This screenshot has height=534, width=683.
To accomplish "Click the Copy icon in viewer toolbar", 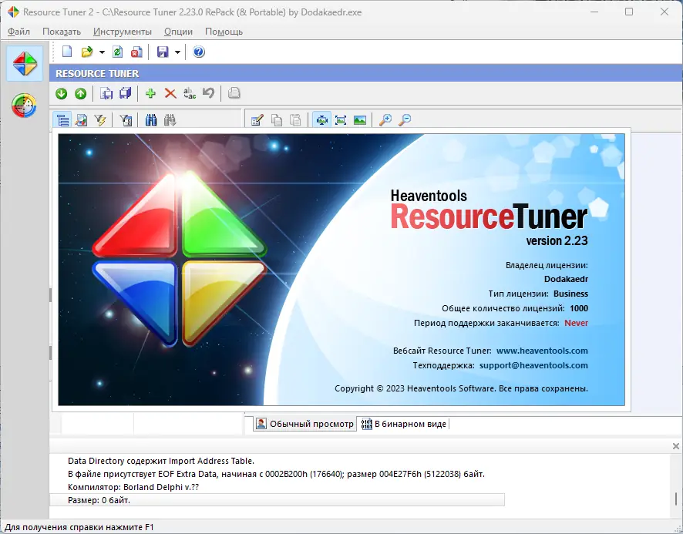I will point(276,119).
